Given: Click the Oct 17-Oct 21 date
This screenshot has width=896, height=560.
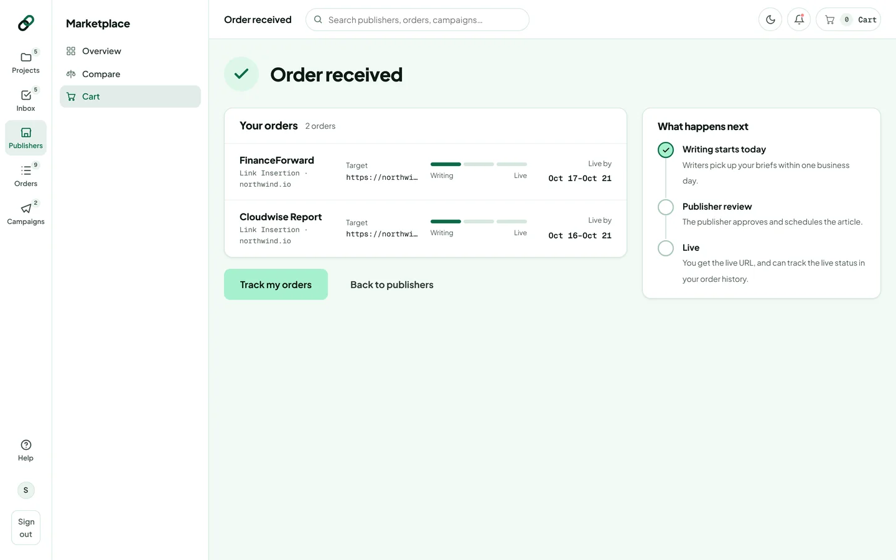Looking at the screenshot, I should [x=580, y=179].
